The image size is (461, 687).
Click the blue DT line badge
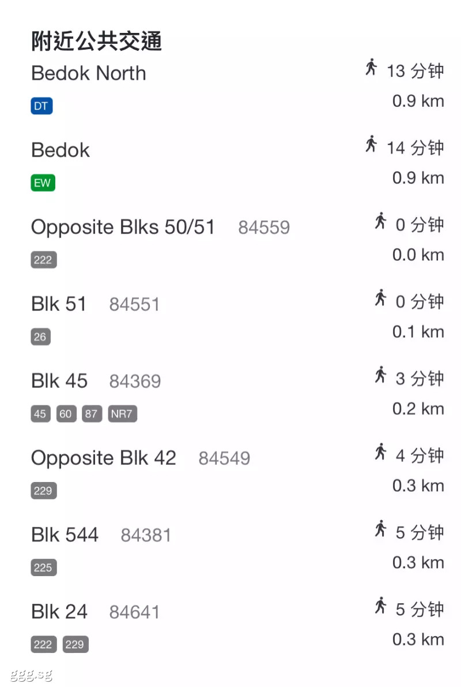pos(41,106)
